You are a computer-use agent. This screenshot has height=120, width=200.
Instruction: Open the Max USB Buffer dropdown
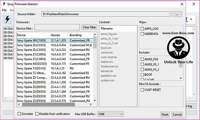pos(110,114)
